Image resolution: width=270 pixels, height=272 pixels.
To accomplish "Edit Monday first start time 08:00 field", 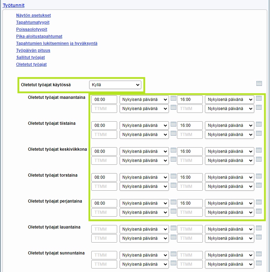I will 104,100.
